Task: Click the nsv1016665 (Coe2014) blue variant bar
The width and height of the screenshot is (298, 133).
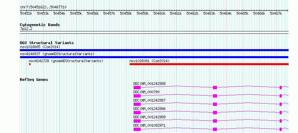Action: click(x=154, y=50)
